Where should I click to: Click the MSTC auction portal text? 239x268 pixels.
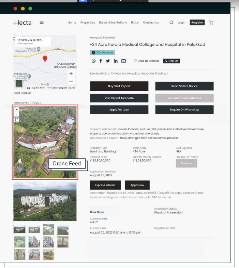[x=94, y=222]
